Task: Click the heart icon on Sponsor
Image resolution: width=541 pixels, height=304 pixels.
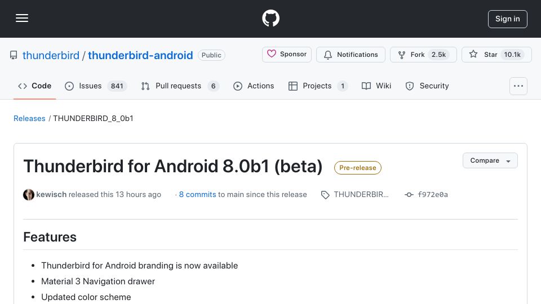Action: pos(272,54)
